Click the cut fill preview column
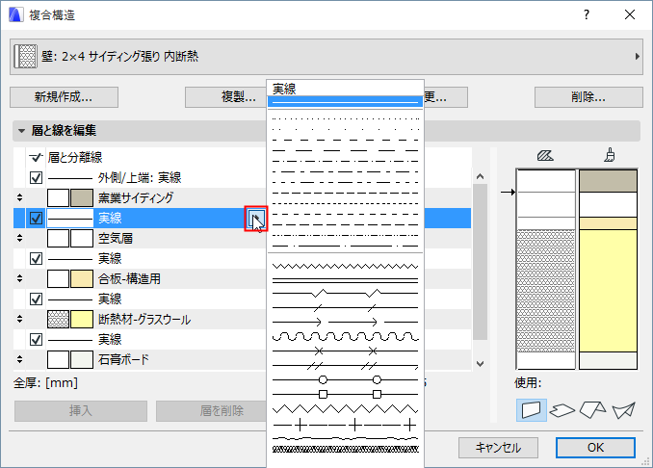 [x=545, y=269]
